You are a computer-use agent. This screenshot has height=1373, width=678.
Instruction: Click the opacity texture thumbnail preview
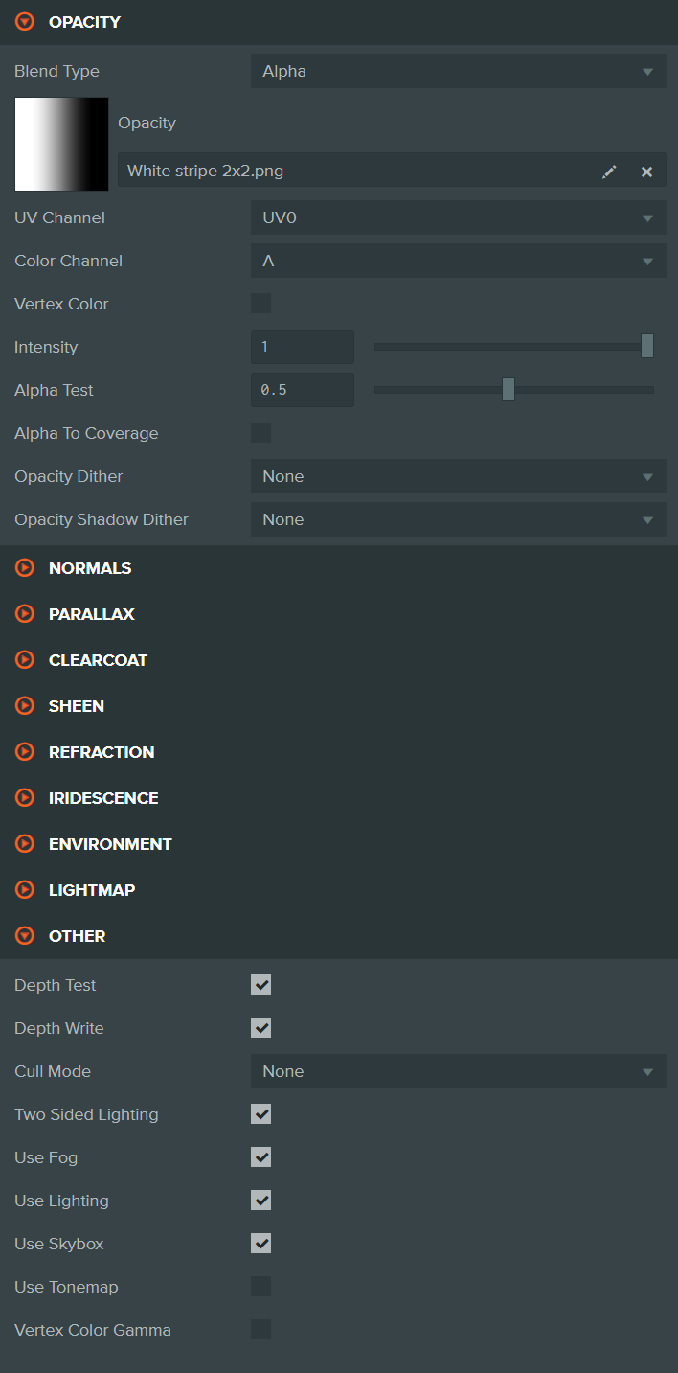[61, 144]
